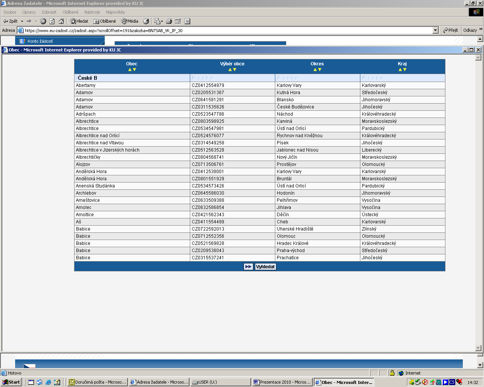
Task: Sort Obec column ascending arrow
Action: click(130, 70)
